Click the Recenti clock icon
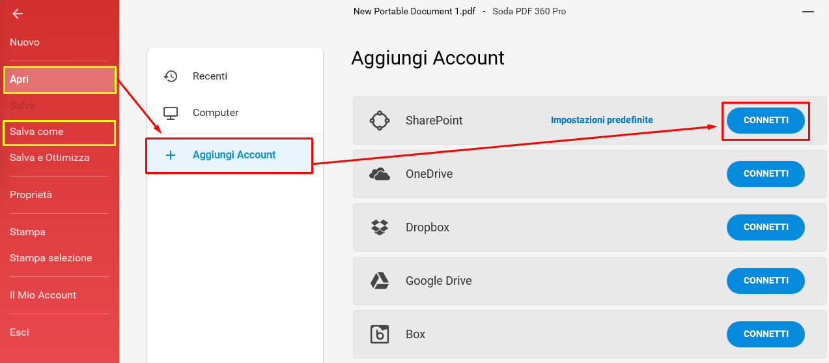This screenshot has height=363, width=829. pyautogui.click(x=171, y=76)
